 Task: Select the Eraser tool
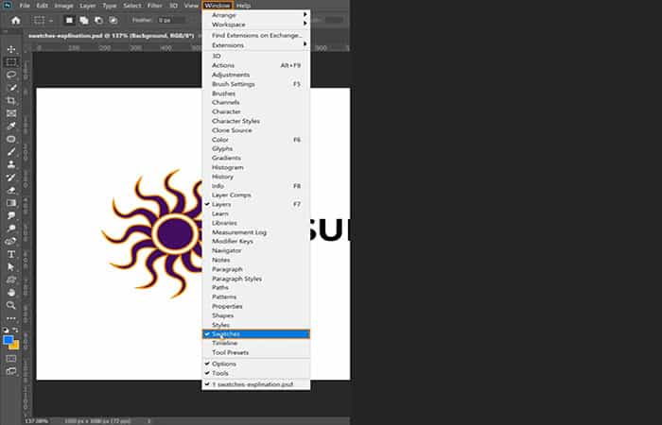pyautogui.click(x=11, y=189)
